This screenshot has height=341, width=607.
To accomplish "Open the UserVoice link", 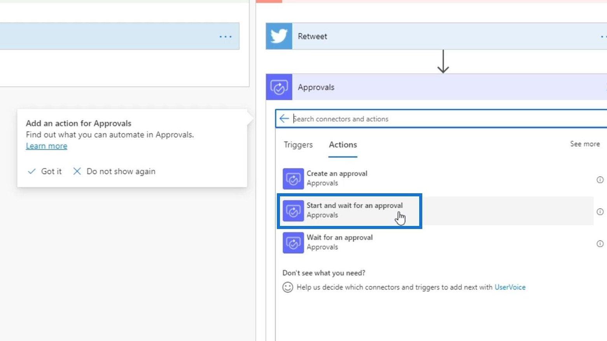I will [x=510, y=287].
